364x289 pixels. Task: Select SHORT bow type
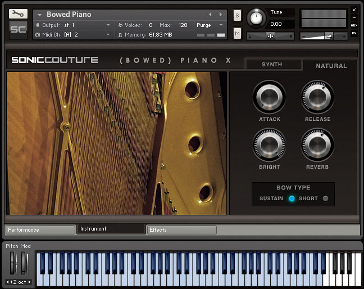(325, 198)
